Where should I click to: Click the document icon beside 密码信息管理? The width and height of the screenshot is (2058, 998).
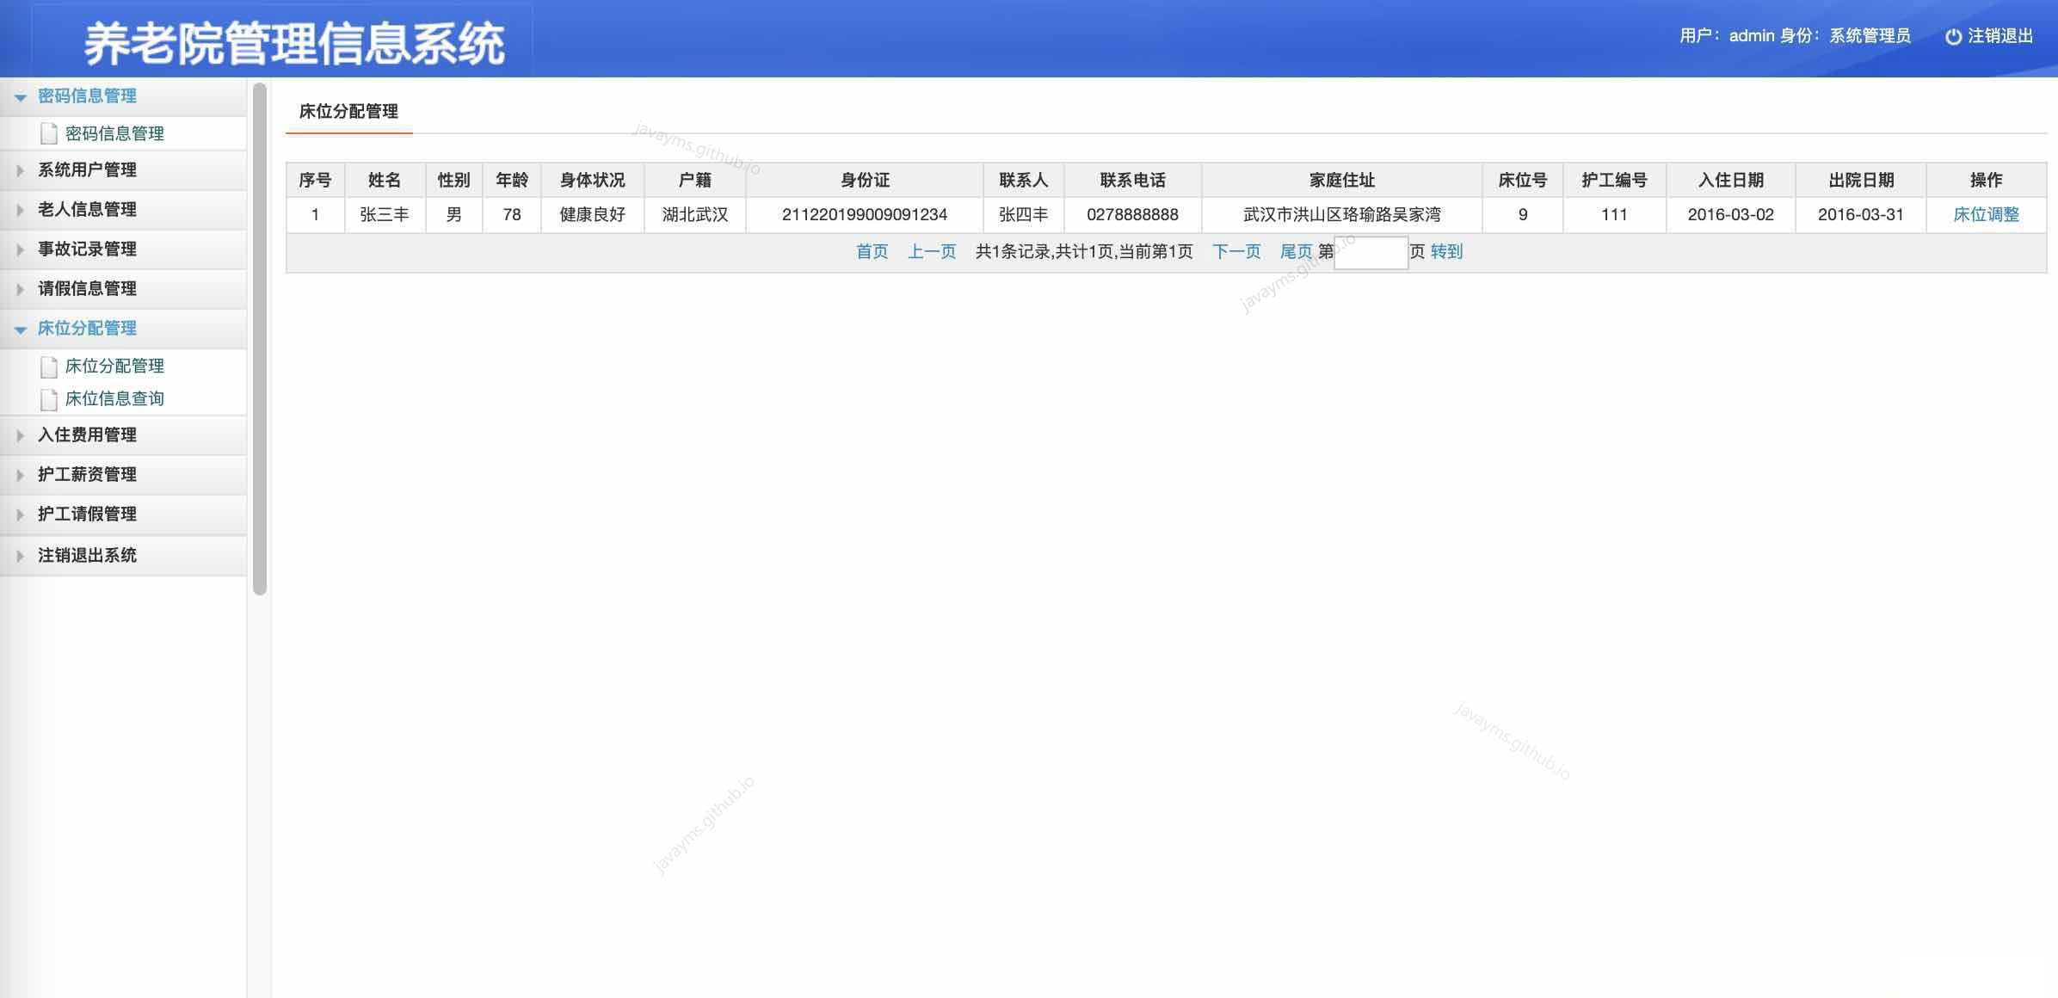48,132
